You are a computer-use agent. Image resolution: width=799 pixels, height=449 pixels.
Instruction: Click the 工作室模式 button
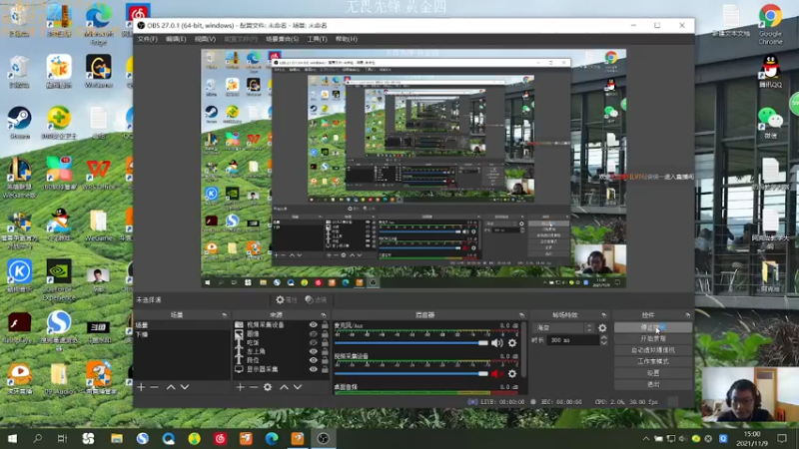click(653, 361)
